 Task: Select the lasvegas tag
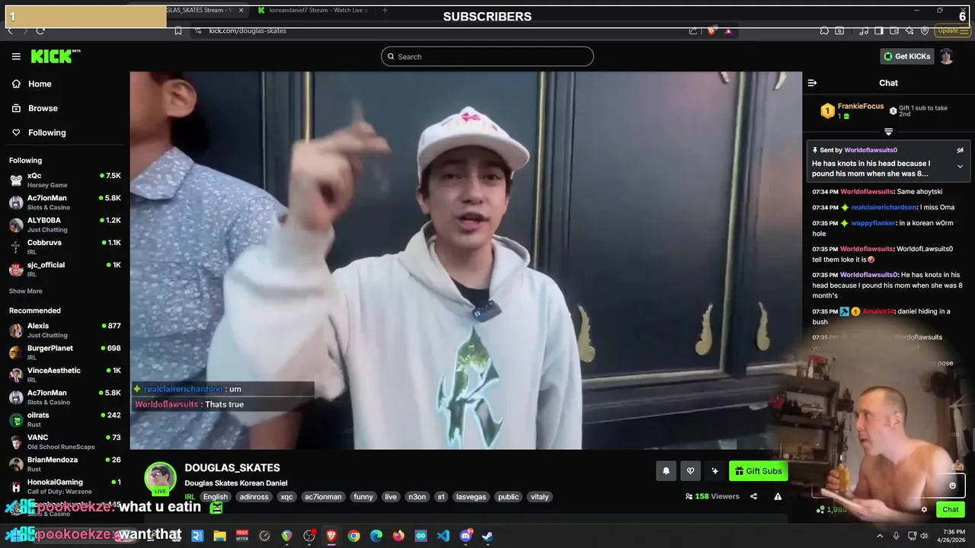pyautogui.click(x=470, y=497)
